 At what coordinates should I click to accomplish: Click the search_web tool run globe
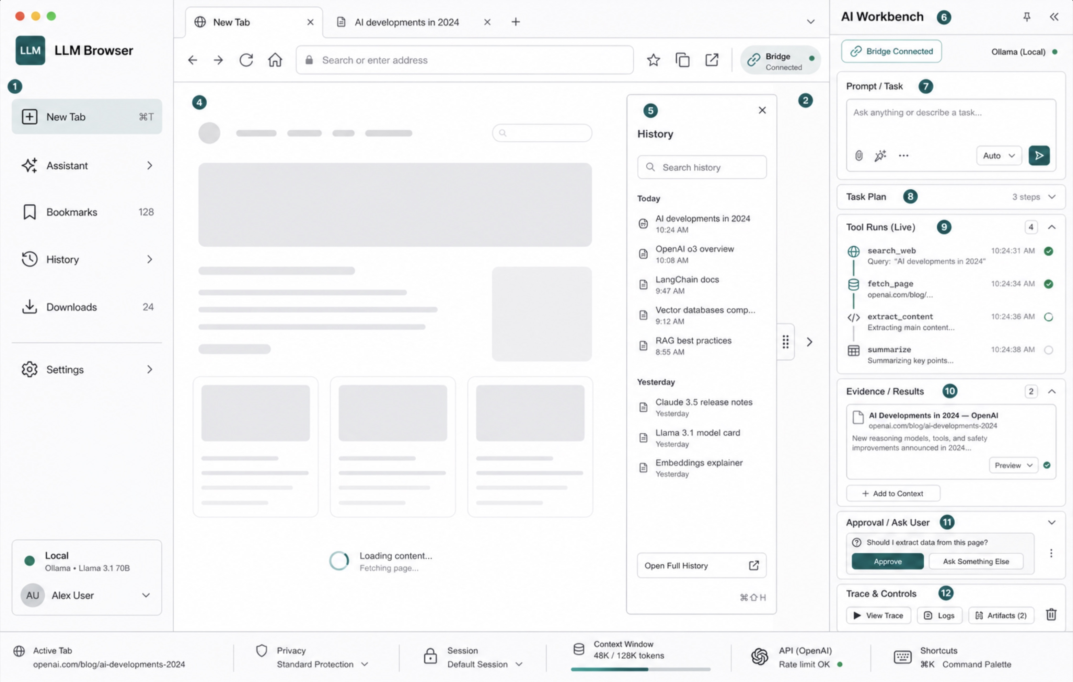[853, 251]
